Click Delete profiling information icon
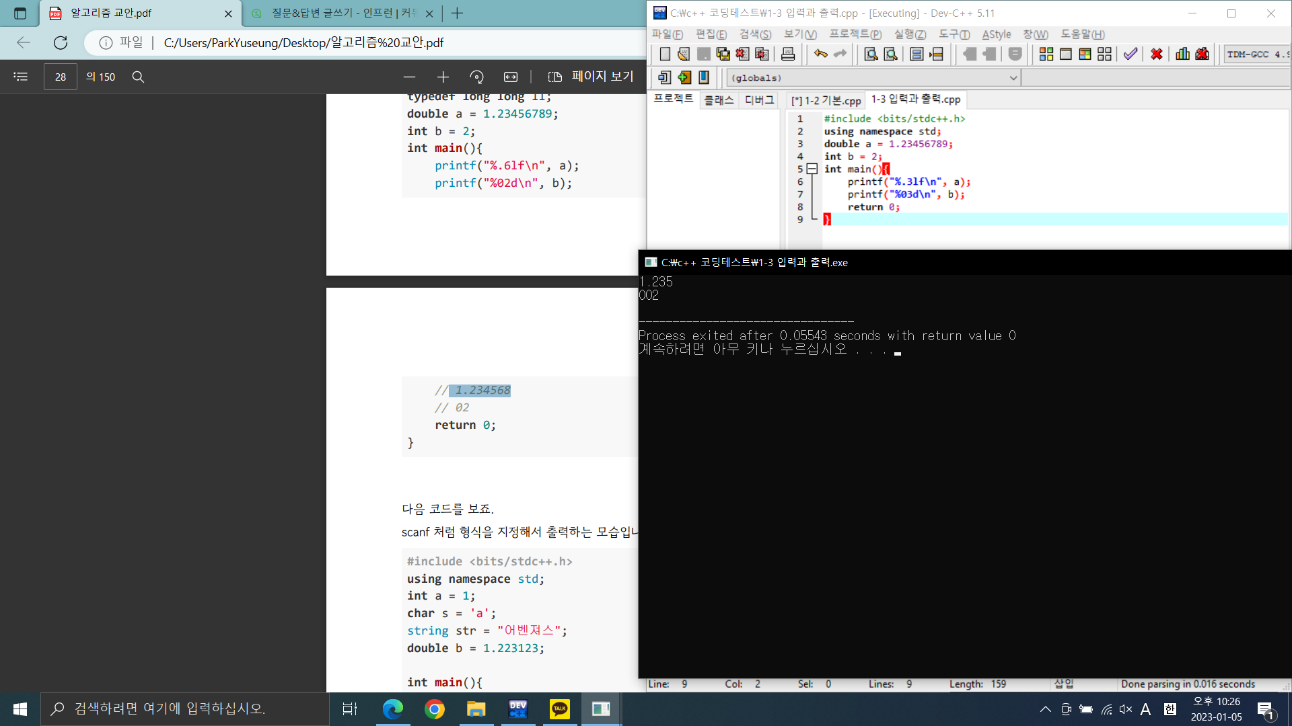Viewport: 1292px width, 726px height. click(x=1203, y=54)
